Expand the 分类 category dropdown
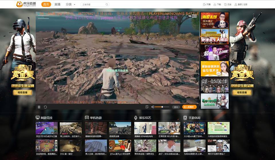The width and height of the screenshot is (275, 160). click(x=70, y=4)
